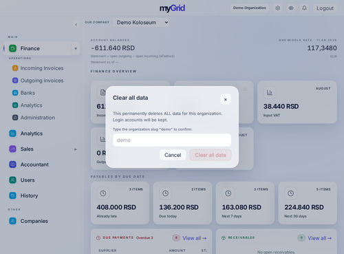Open Administration under Finance

tap(38, 118)
